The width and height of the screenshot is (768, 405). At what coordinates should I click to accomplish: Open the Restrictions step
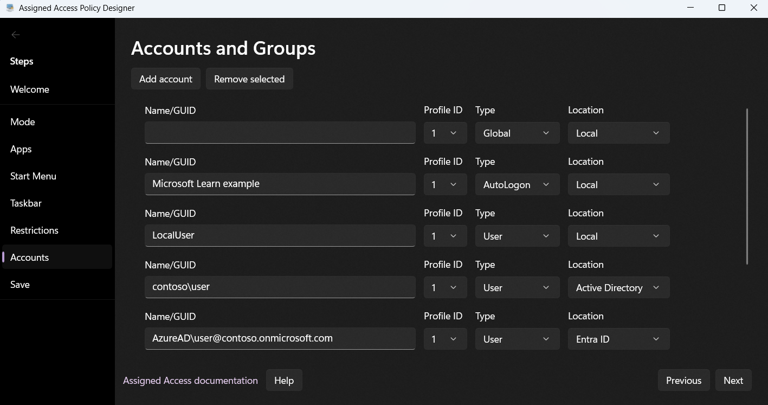coord(57,230)
